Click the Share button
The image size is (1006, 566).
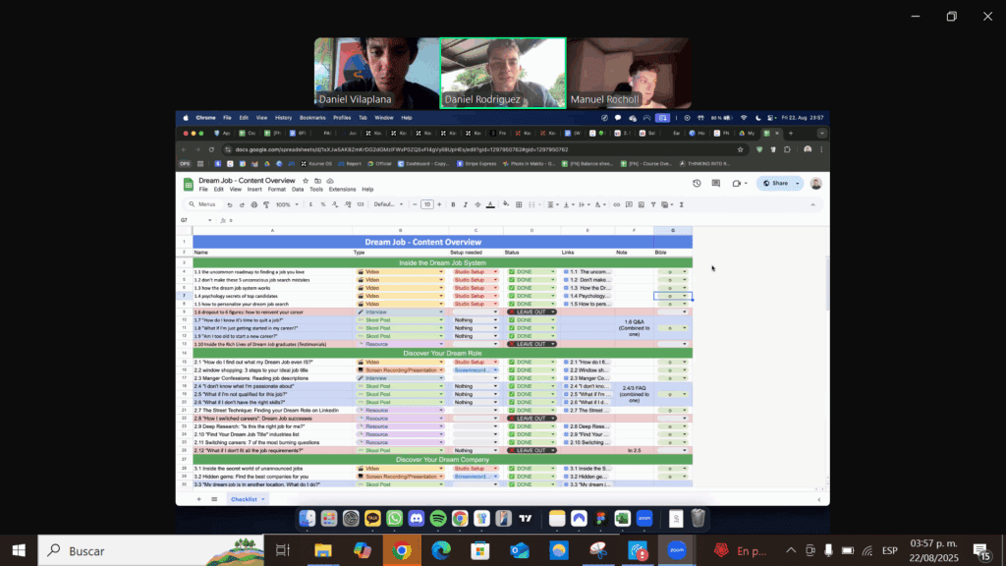tap(779, 183)
